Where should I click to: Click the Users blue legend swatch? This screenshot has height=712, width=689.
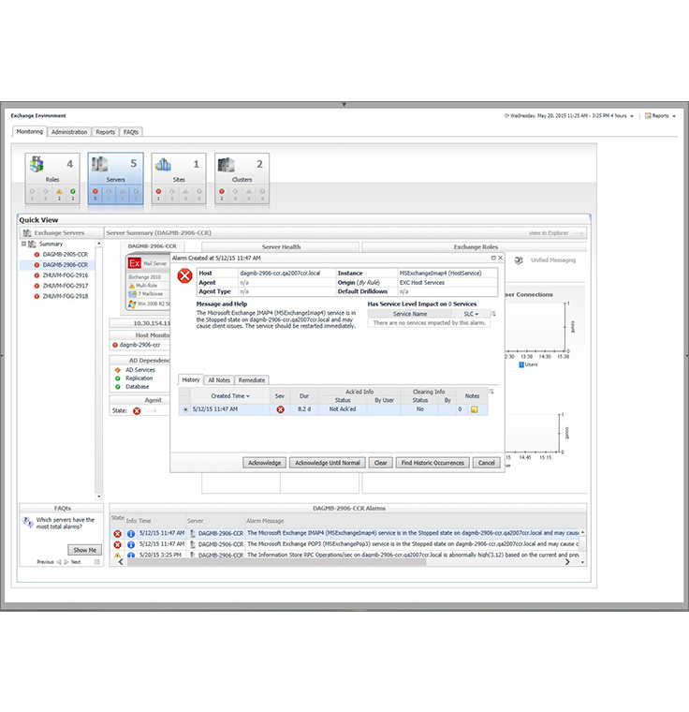click(521, 364)
